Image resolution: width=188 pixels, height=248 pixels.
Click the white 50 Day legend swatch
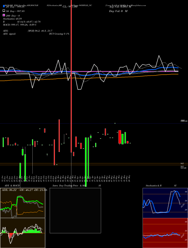tap(4, 11)
